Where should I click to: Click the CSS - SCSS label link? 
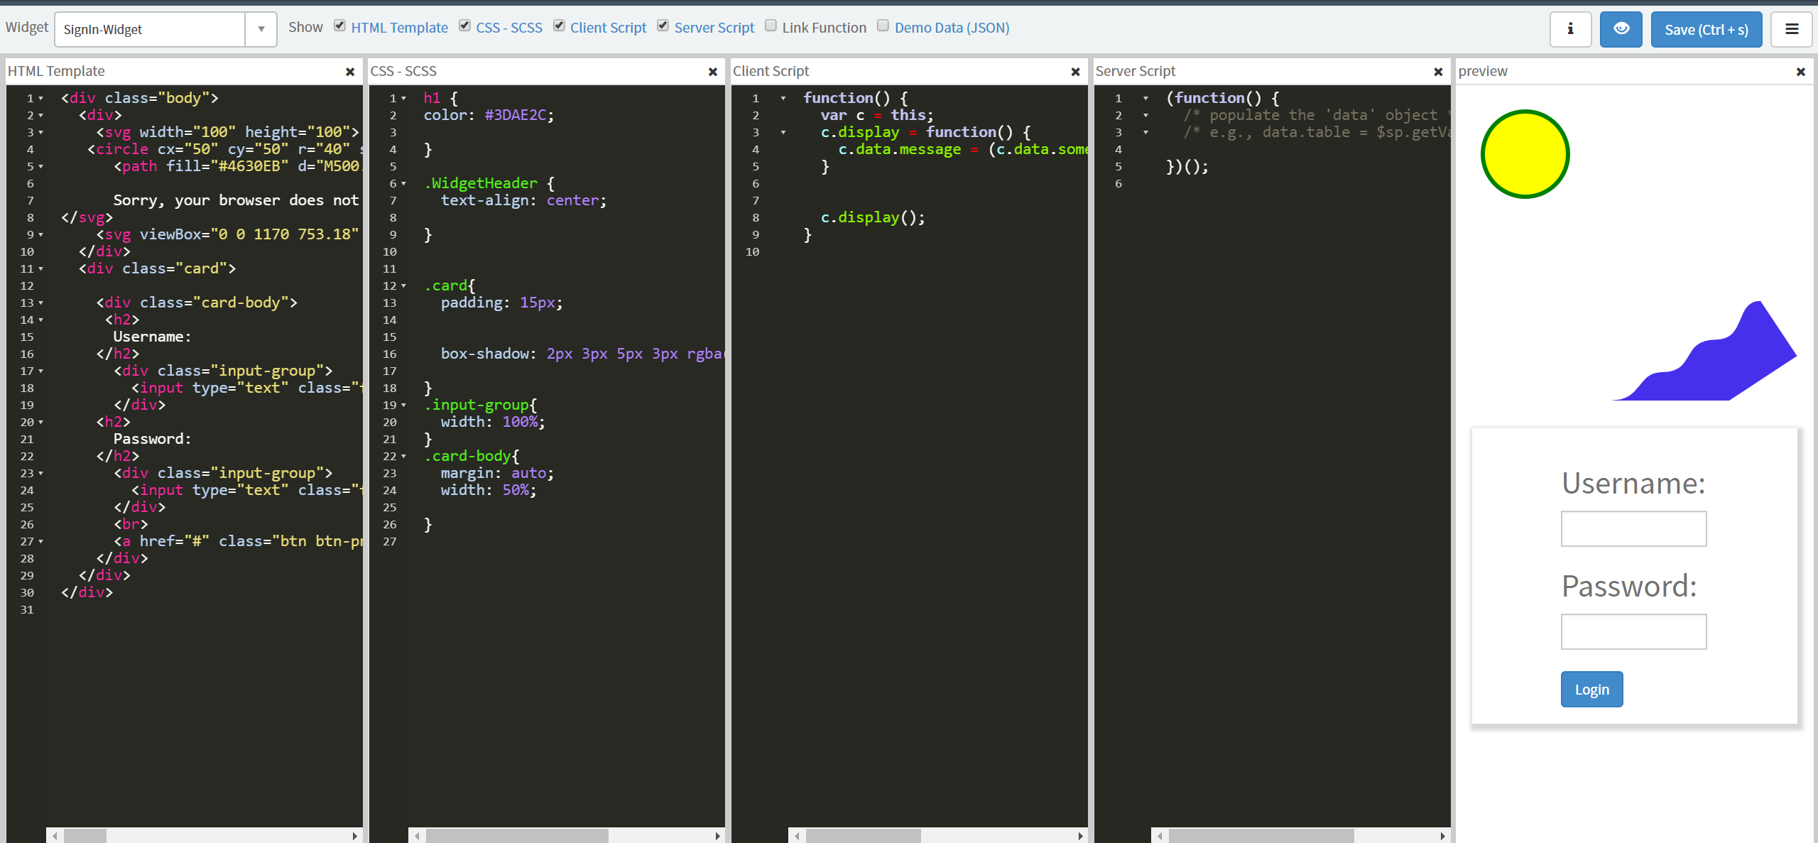[x=508, y=28]
